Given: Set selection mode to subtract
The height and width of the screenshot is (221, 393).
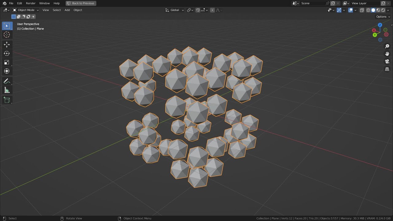Looking at the screenshot, I should (x=24, y=17).
